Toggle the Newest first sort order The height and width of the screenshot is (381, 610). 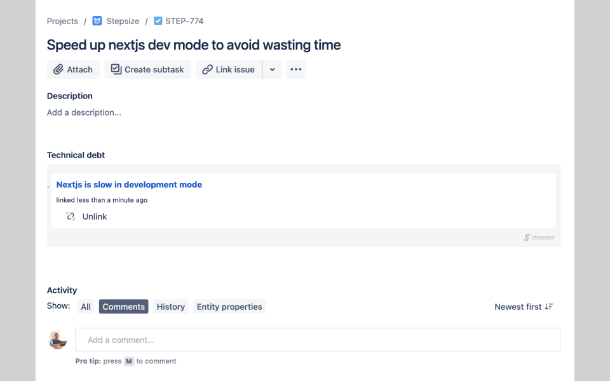pos(524,307)
